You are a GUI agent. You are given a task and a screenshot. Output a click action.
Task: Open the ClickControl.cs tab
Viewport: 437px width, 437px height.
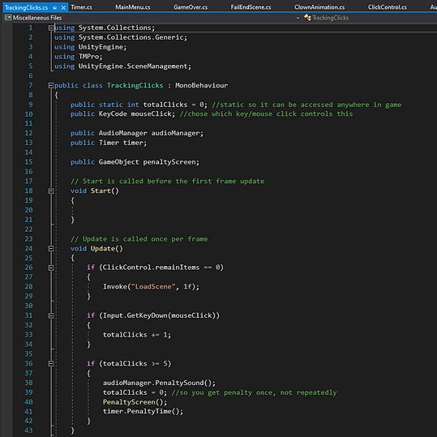click(x=387, y=7)
